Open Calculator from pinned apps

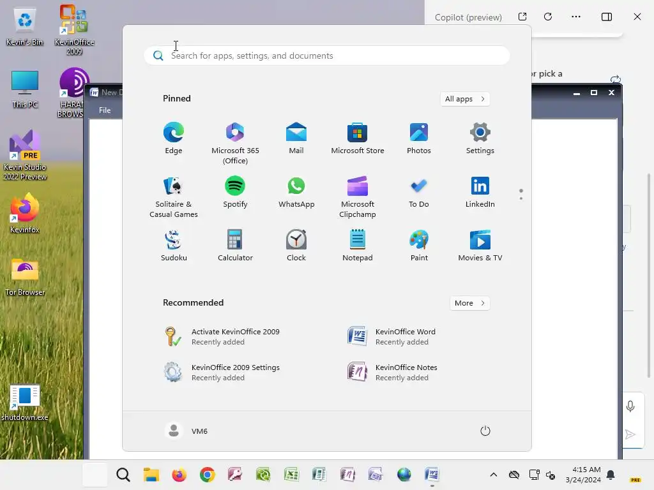coord(235,246)
